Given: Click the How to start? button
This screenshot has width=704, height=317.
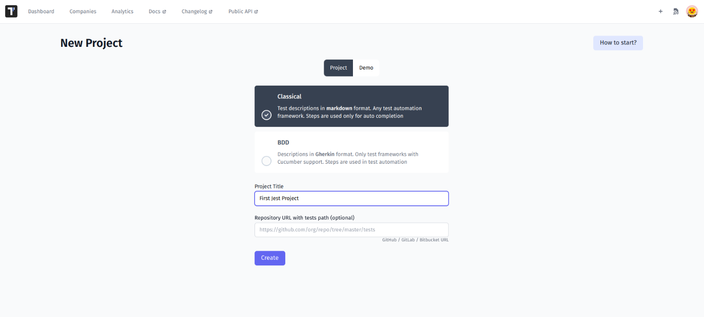Looking at the screenshot, I should (618, 43).
